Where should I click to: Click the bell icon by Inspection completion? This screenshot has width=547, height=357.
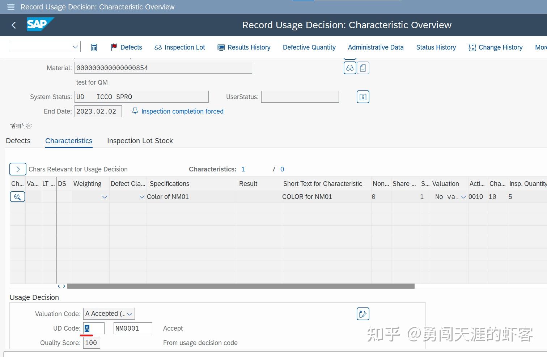pos(135,111)
